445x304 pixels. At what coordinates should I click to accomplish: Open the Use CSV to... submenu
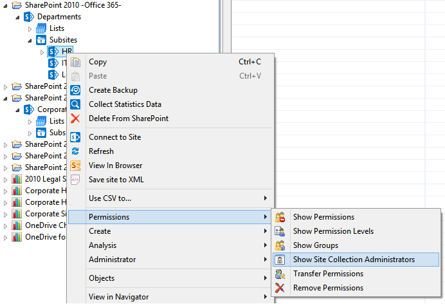(170, 198)
